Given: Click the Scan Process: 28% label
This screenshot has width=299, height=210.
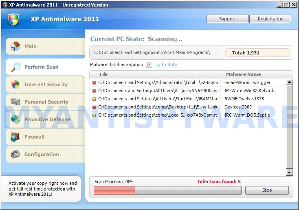Looking at the screenshot, I should (114, 182).
